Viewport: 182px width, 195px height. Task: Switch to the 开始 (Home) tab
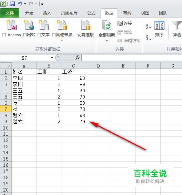click(x=29, y=13)
